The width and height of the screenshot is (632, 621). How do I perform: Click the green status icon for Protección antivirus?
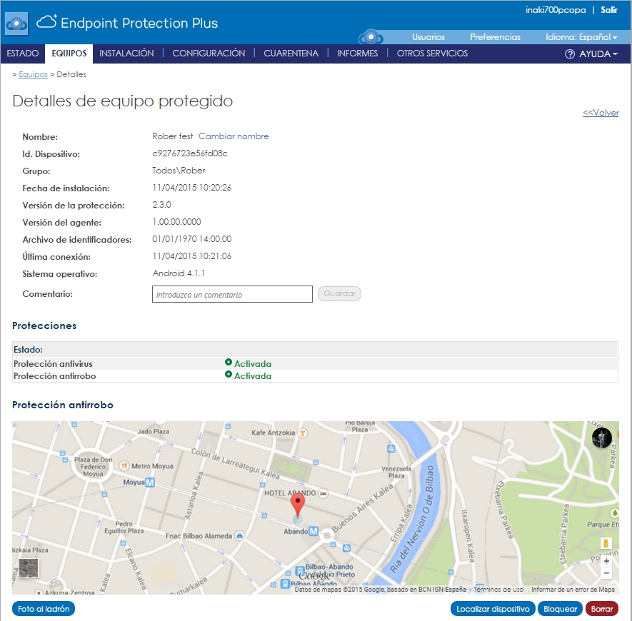[228, 363]
